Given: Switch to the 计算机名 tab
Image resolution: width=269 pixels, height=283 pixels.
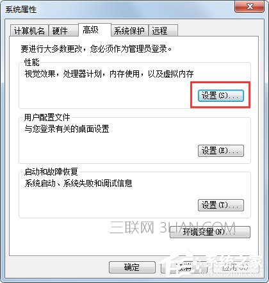Looking at the screenshot, I should [29, 31].
